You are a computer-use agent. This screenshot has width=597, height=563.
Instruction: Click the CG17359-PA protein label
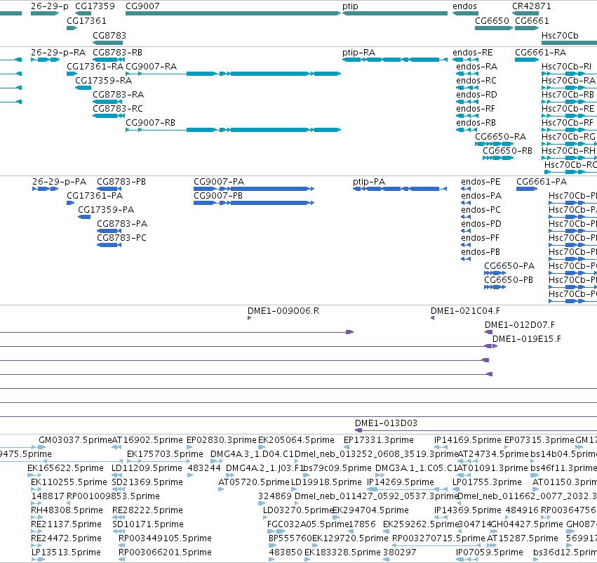click(106, 210)
